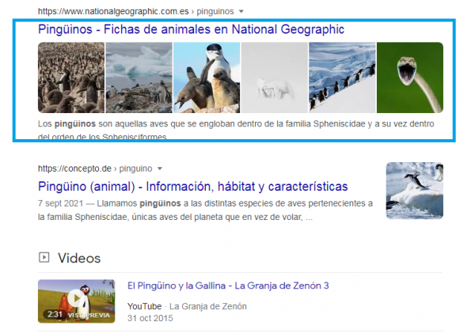This screenshot has height=333, width=475.
Task: Click 'YouTube' source label of video
Action: [145, 306]
